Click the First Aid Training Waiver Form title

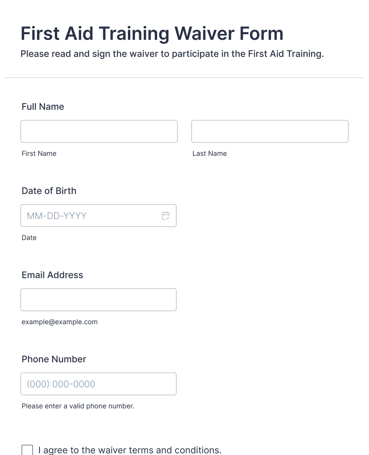152,34
